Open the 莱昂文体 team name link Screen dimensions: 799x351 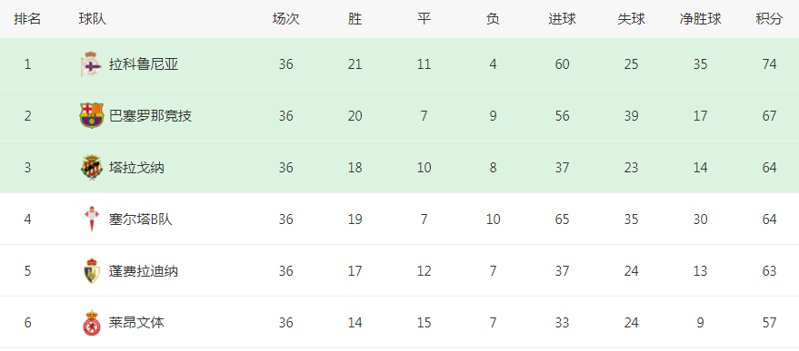[x=136, y=323]
